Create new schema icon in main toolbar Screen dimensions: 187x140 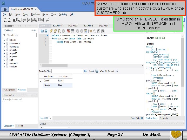(20, 20)
